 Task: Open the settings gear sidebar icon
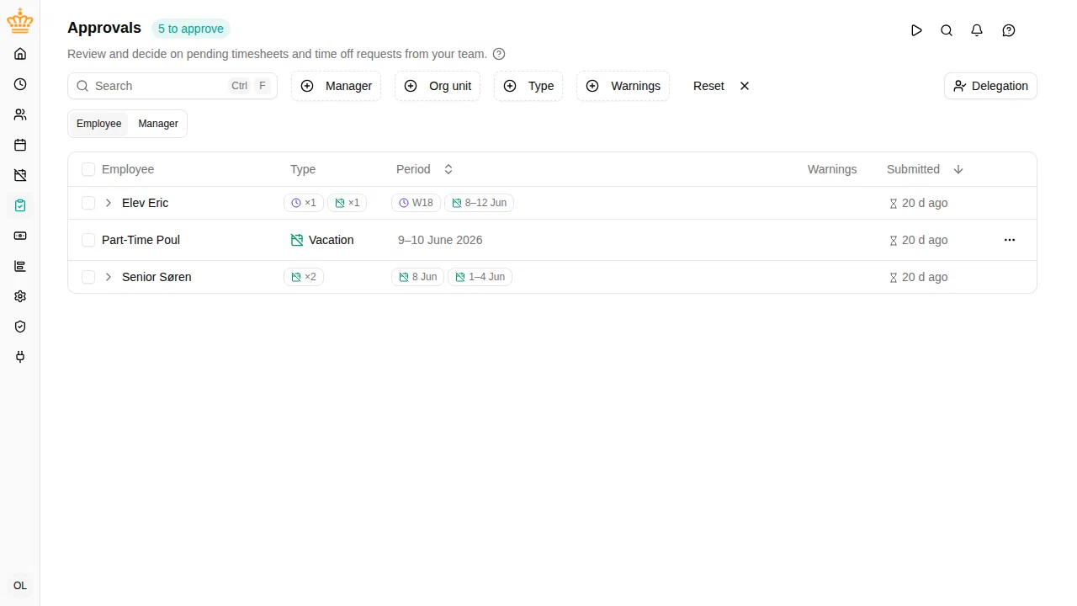20,296
